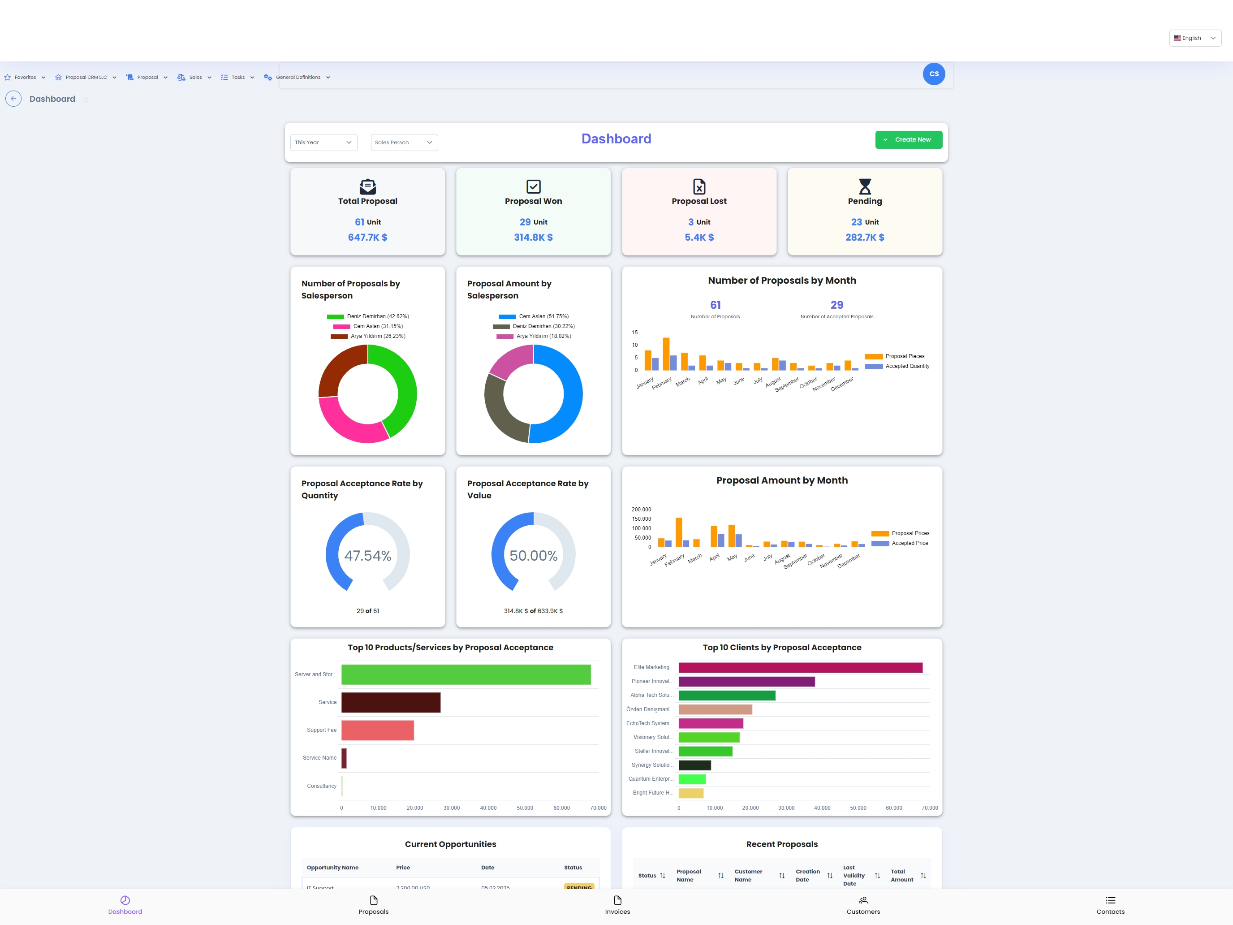Click the Alpha Tech Solu... green bar

[727, 695]
